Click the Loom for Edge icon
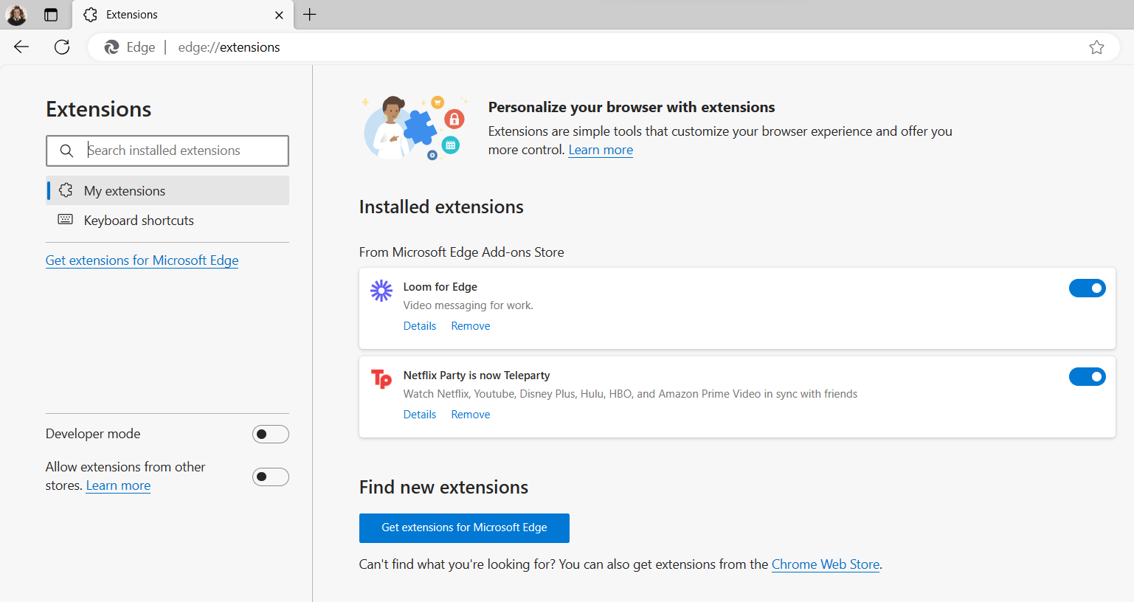This screenshot has width=1134, height=602. 381,291
